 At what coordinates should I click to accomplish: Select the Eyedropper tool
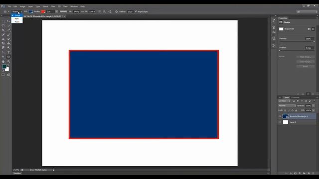(8, 30)
